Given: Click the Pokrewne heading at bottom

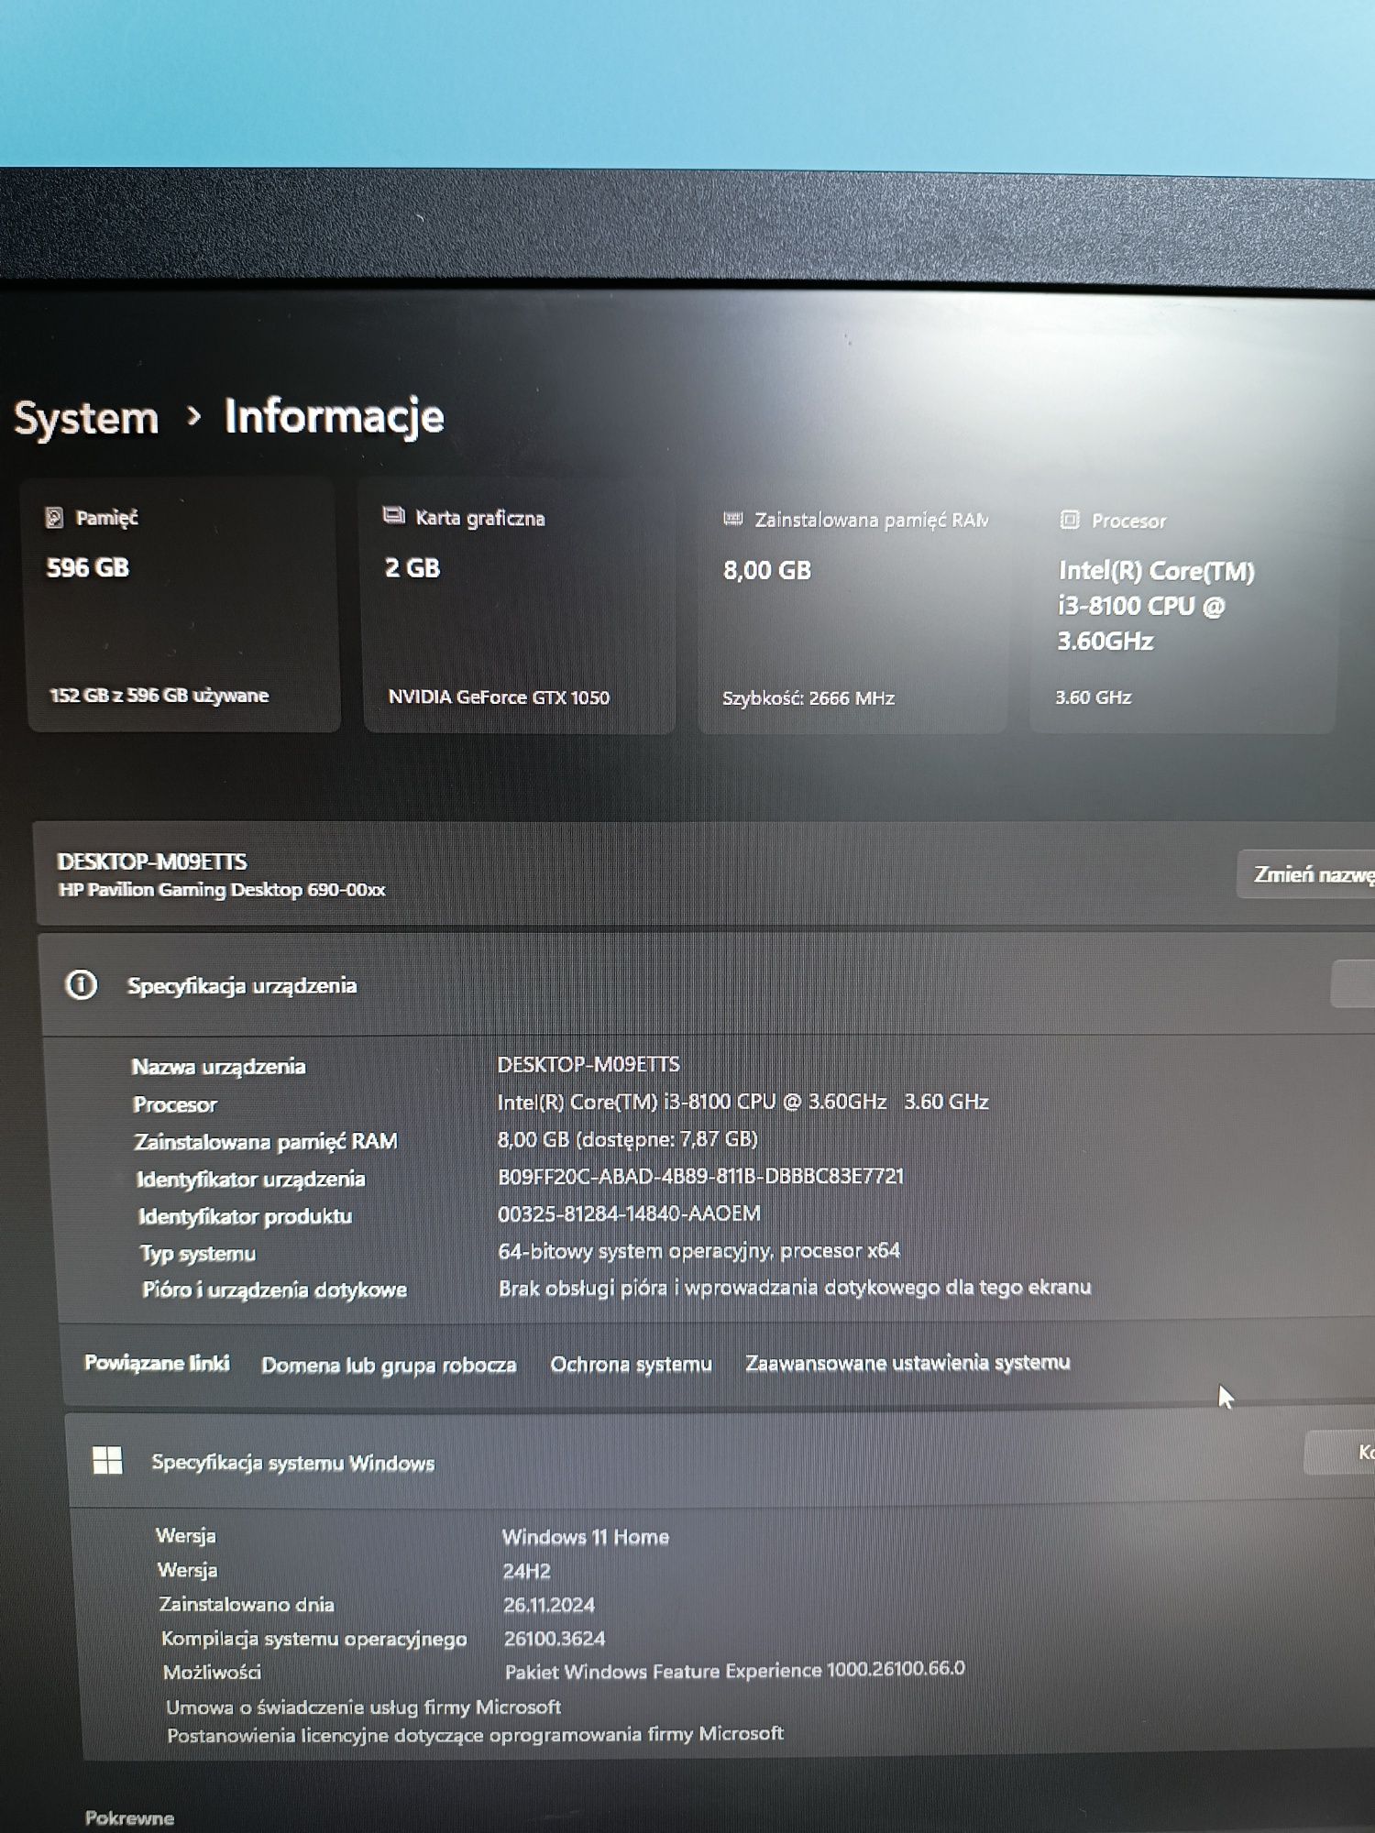Looking at the screenshot, I should pyautogui.click(x=129, y=1817).
